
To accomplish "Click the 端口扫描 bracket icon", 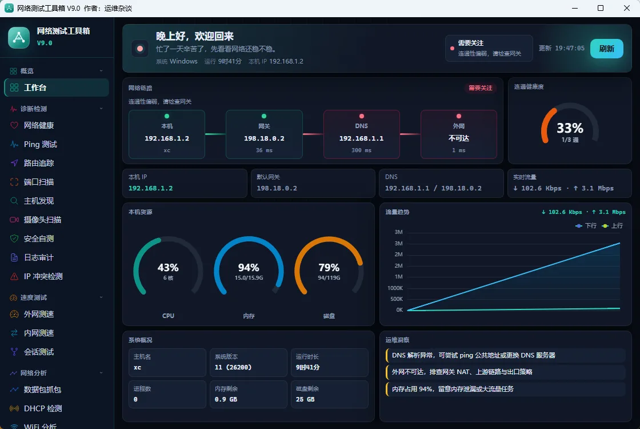I will [14, 182].
